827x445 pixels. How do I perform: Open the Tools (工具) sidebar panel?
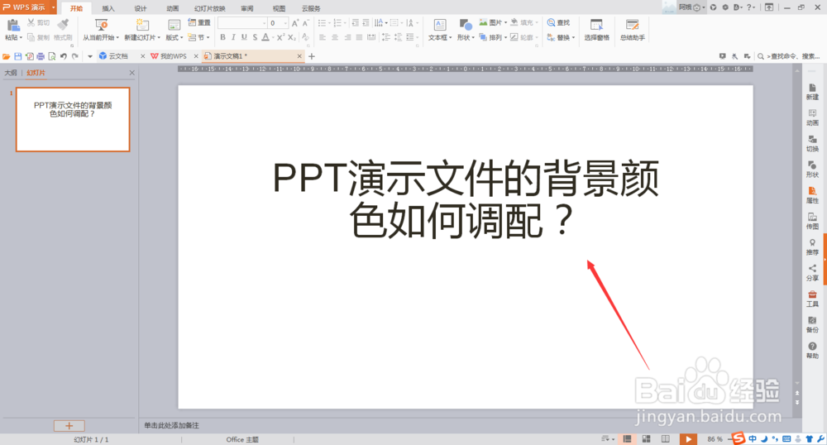(x=812, y=299)
